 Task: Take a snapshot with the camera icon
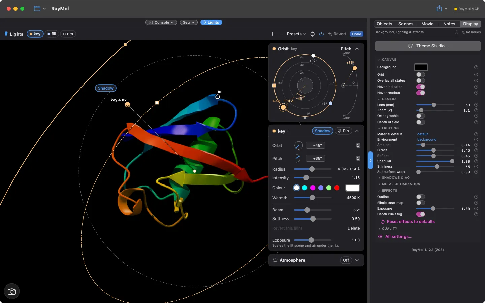tap(12, 292)
